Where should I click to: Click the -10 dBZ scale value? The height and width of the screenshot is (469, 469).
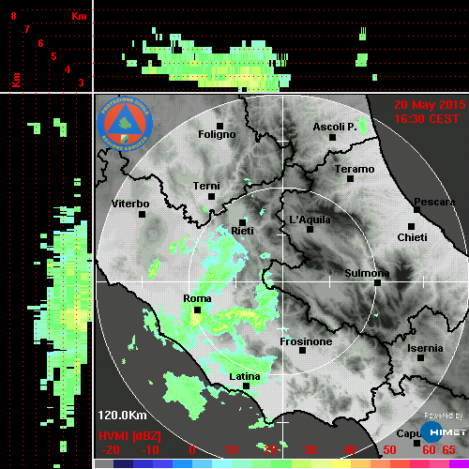click(150, 450)
